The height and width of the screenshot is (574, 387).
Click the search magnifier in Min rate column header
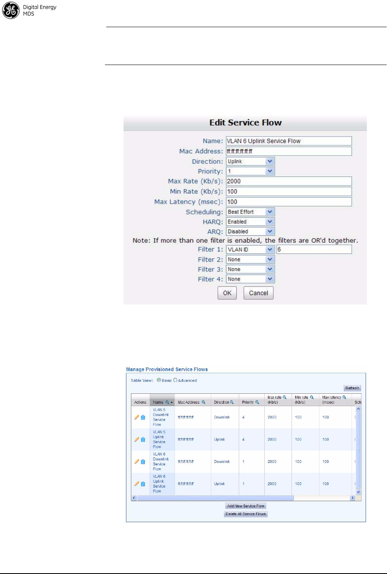point(312,397)
